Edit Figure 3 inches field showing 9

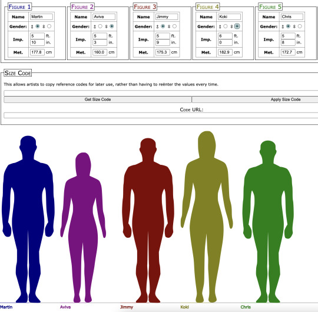click(163, 42)
